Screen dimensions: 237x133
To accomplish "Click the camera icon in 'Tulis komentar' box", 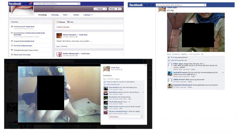I will (x=141, y=117).
